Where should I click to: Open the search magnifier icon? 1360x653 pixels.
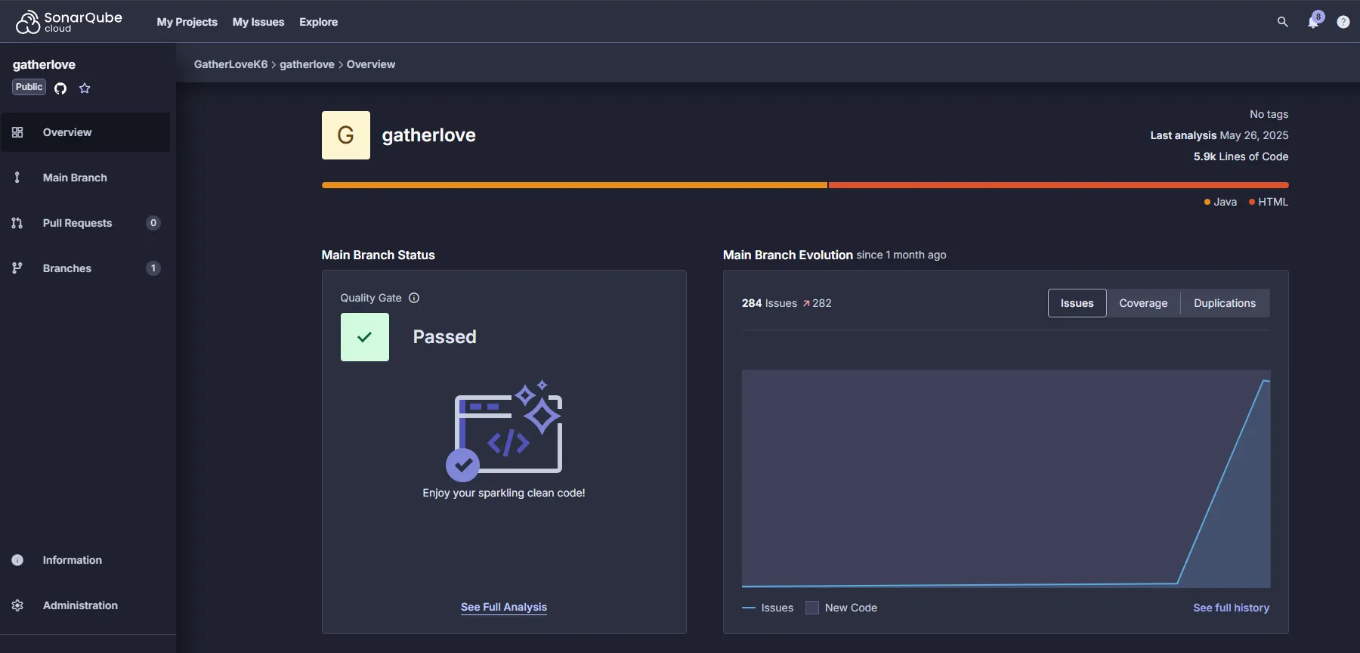pos(1282,22)
